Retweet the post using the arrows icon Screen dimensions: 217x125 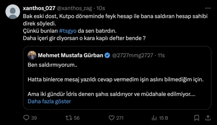click(x=69, y=118)
